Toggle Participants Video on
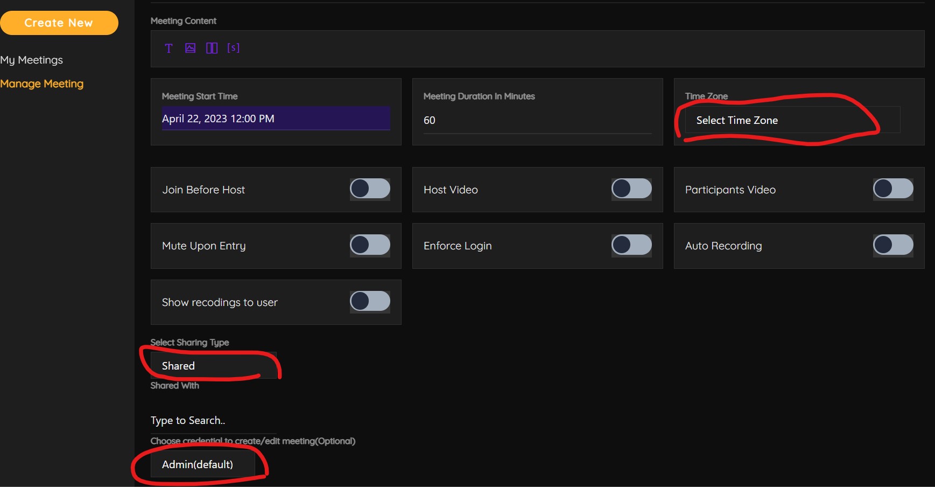The image size is (935, 487). (x=893, y=189)
